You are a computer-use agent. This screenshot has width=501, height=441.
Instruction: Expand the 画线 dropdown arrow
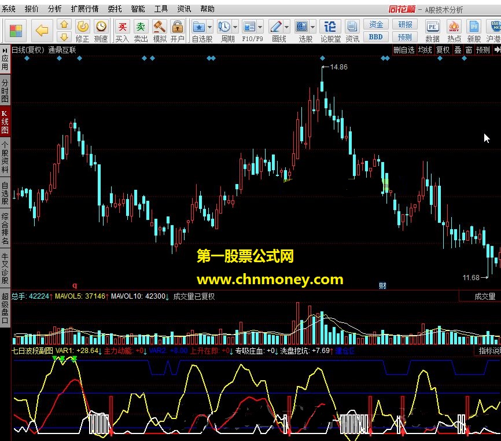286,27
